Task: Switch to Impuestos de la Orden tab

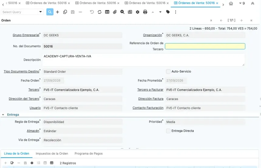Action: [x=52, y=153]
